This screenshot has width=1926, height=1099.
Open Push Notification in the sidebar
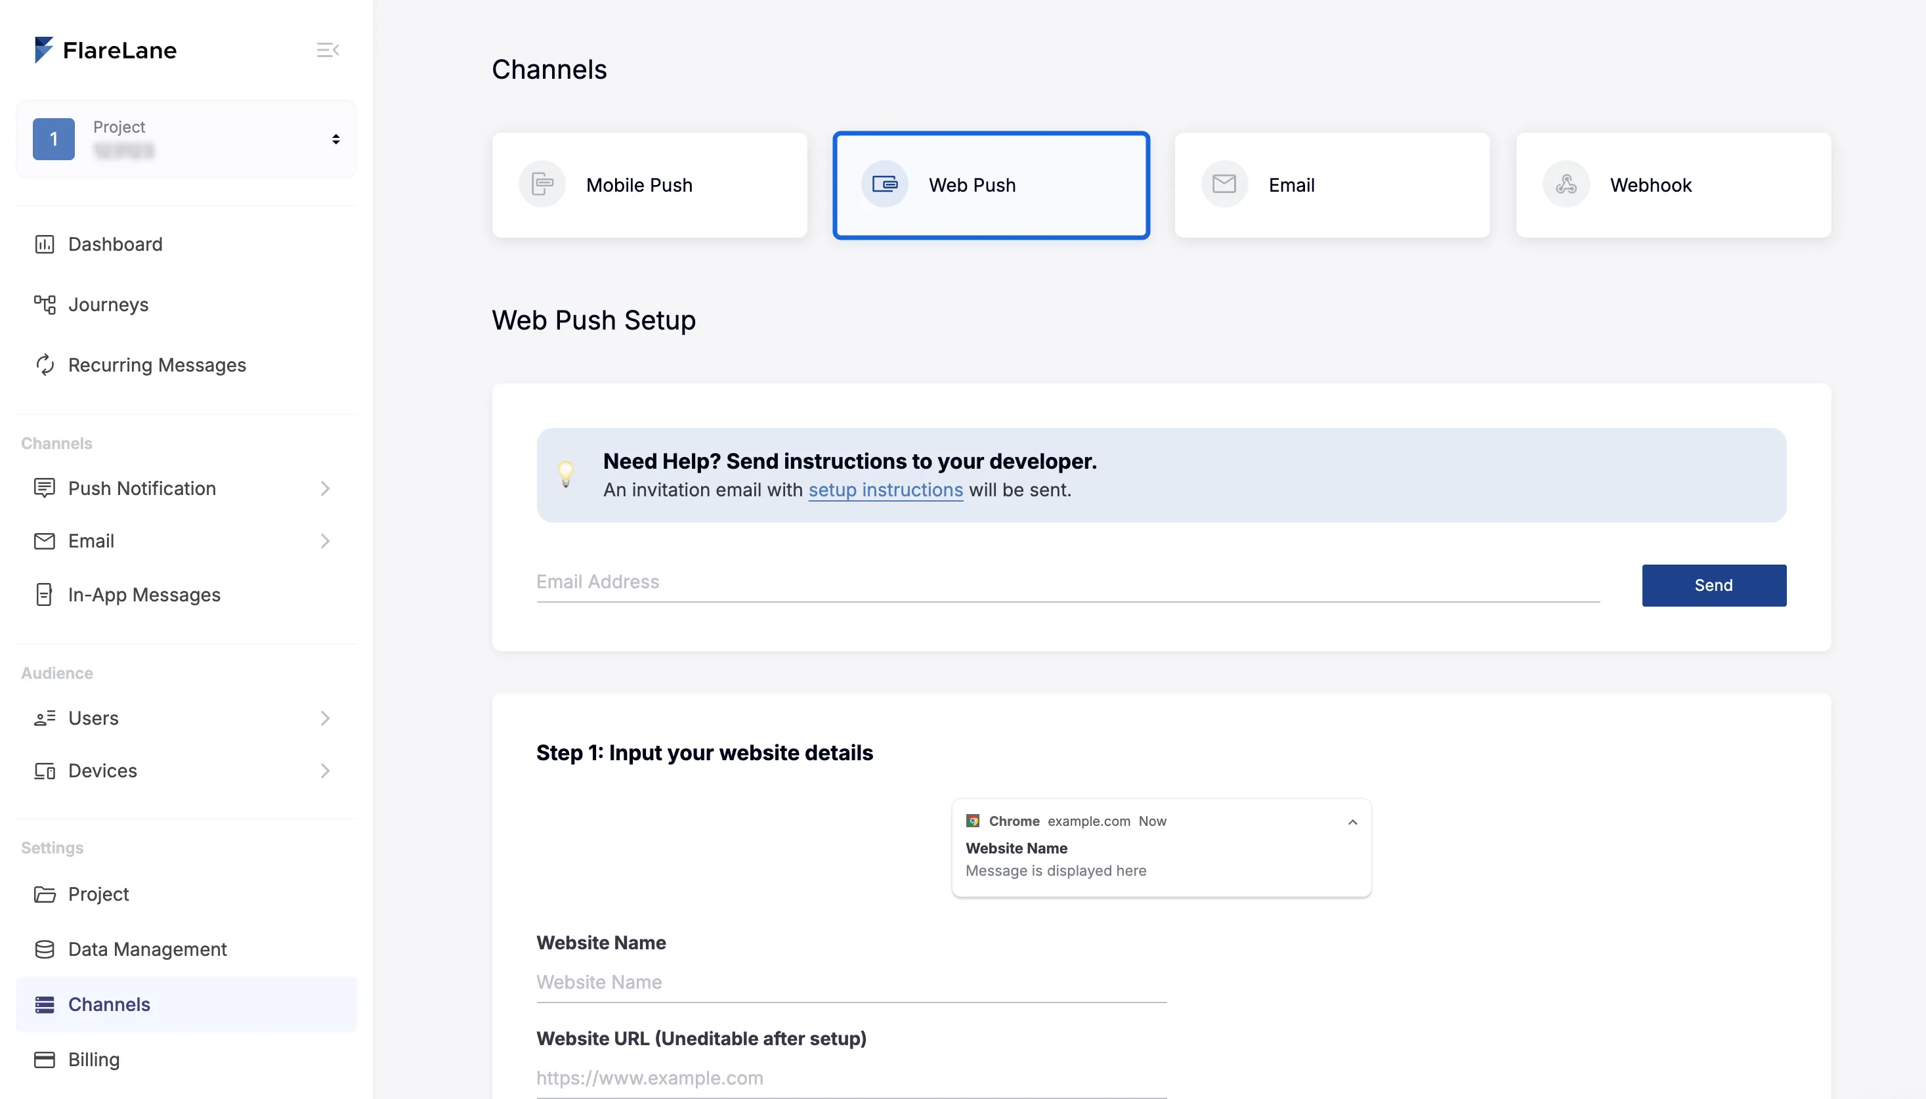[x=186, y=488]
